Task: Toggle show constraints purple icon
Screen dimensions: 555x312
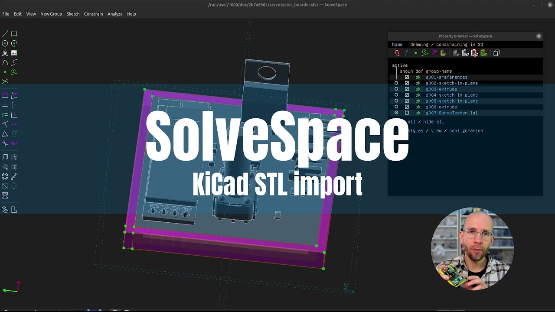Action: tap(434, 53)
